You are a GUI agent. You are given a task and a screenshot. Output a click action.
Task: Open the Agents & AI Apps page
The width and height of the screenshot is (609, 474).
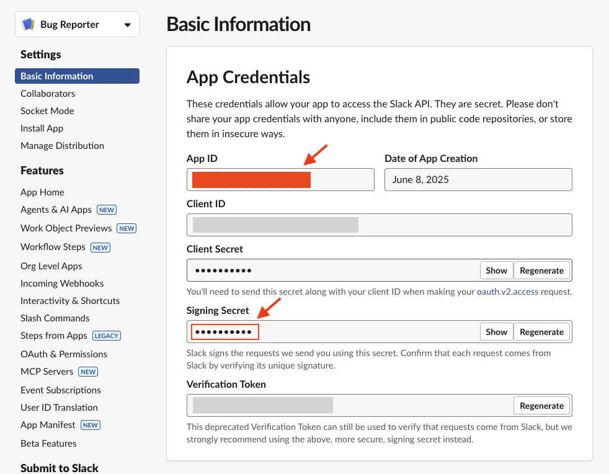(x=55, y=210)
